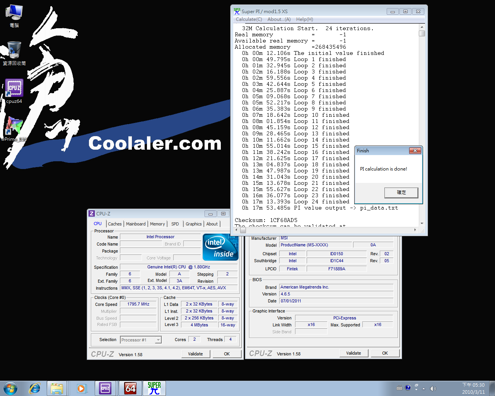Image resolution: width=495 pixels, height=396 pixels.
Task: Click the "PCI-Express" graphic interface version
Action: pyautogui.click(x=344, y=318)
